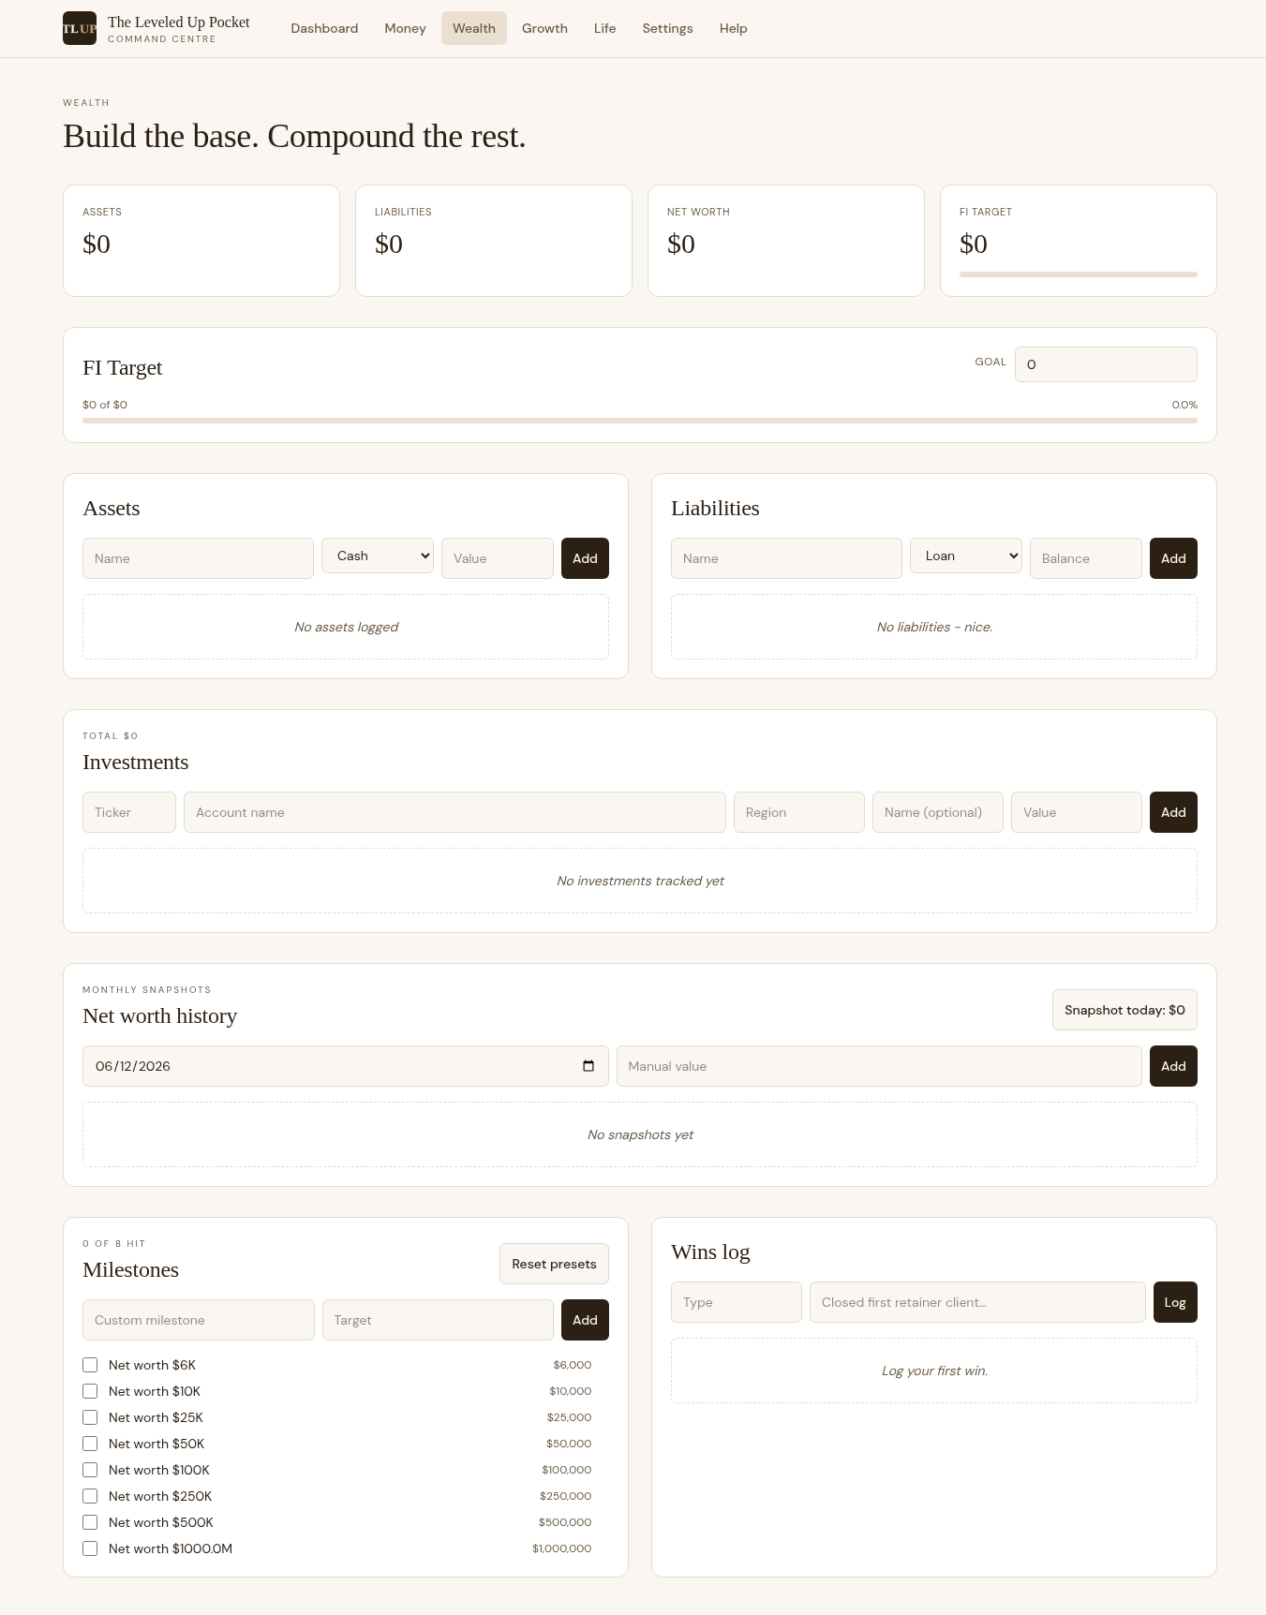
Task: Toggle the Net worth $1000.0M checkbox
Action: 90,1548
